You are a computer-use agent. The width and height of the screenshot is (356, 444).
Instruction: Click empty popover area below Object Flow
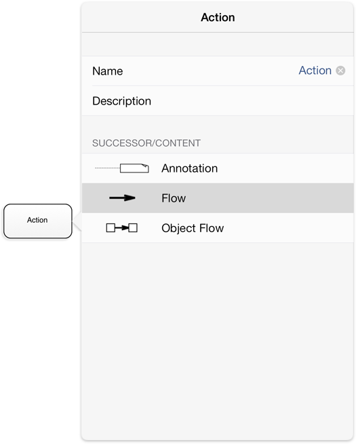click(218, 340)
